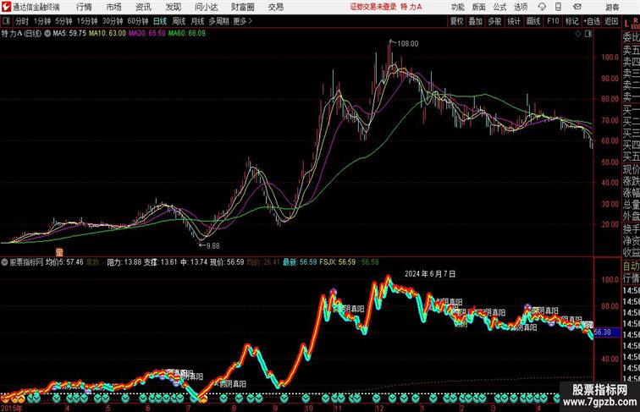Click the 多股 multi-stock button
Image resolution: width=640 pixels, height=412 pixels.
[494, 21]
